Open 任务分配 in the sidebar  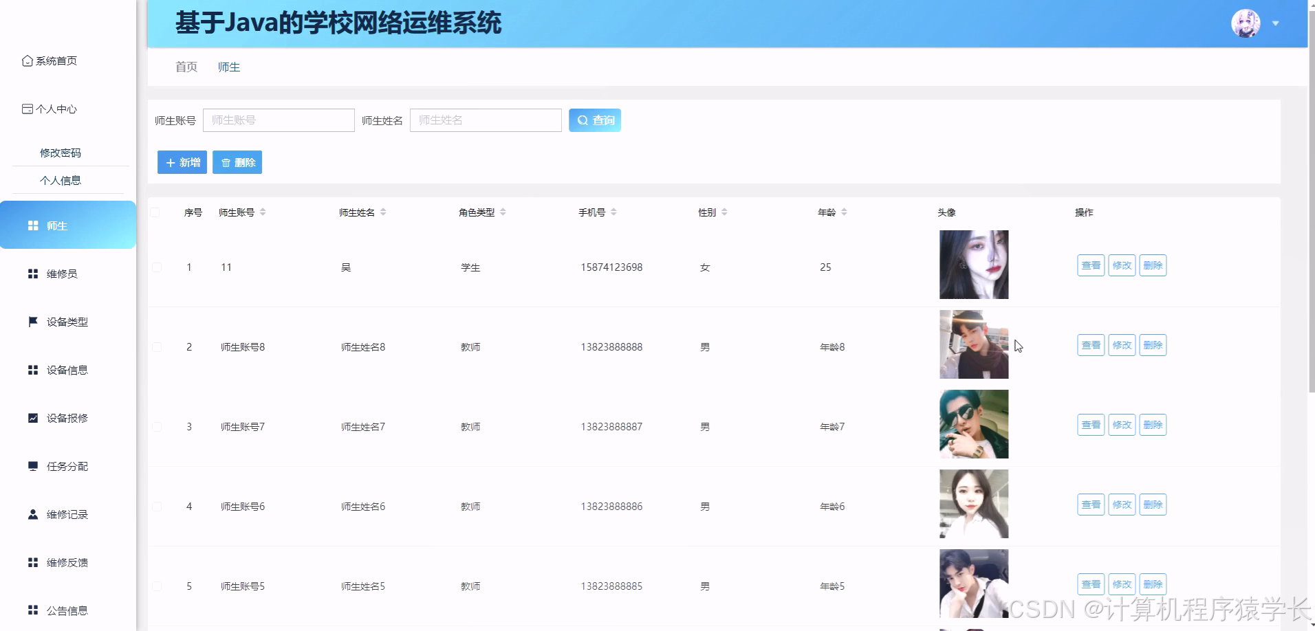point(67,466)
